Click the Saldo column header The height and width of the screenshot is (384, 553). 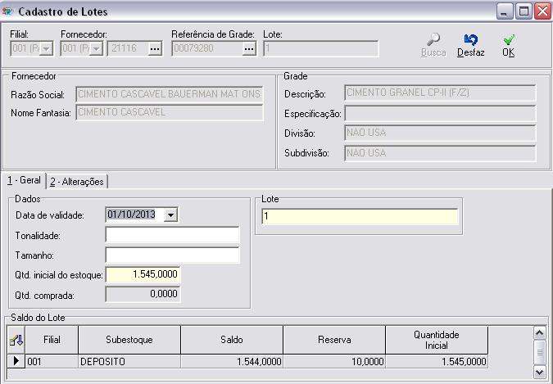232,340
